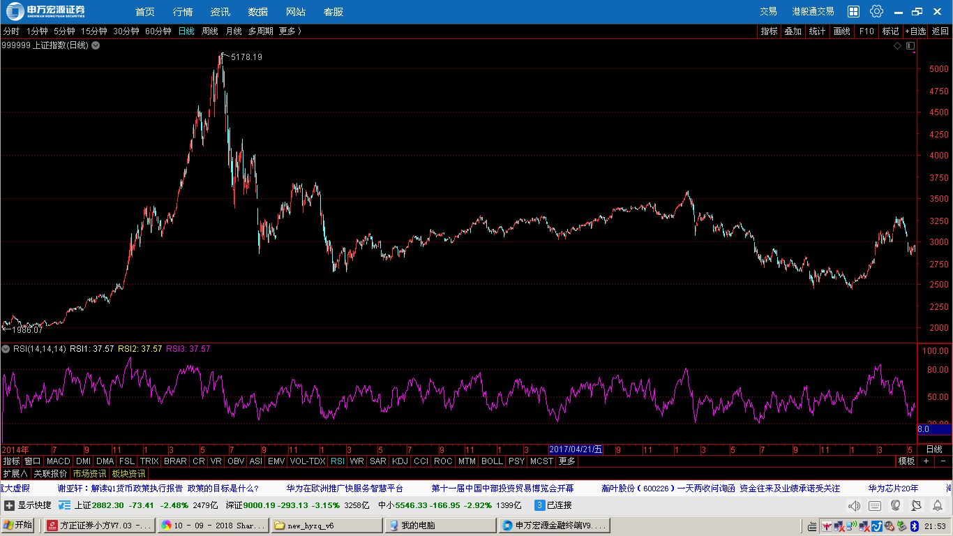Click the 显示快捷 plus icon

click(x=9, y=505)
